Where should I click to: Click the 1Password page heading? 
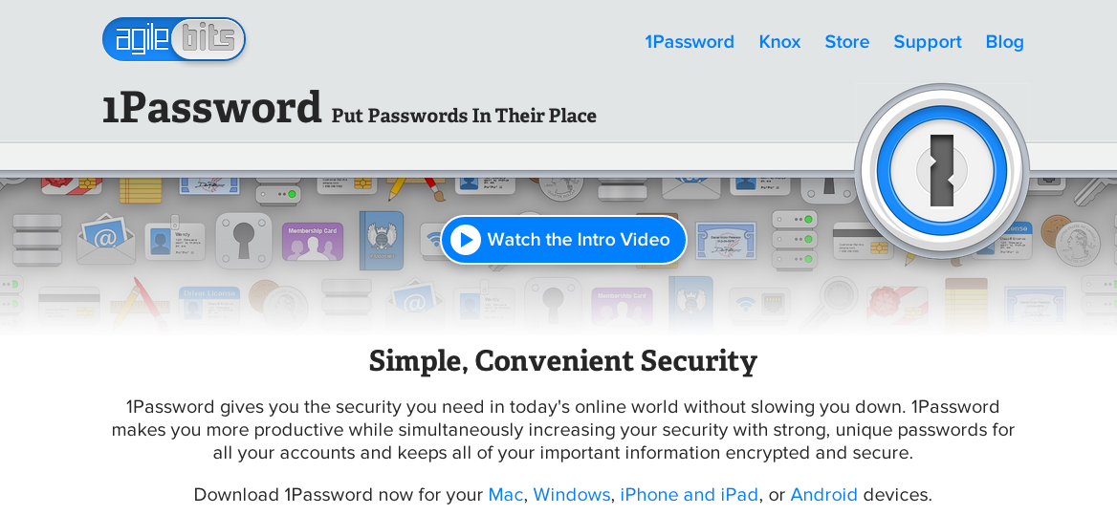[x=211, y=107]
